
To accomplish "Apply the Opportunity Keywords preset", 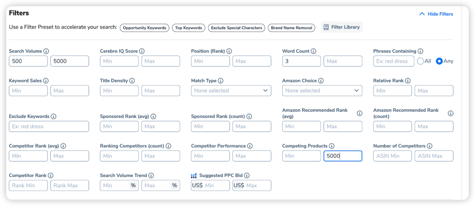I will (x=145, y=28).
